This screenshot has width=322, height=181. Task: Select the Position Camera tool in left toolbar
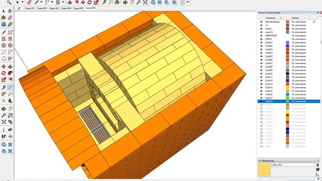pos(4,130)
